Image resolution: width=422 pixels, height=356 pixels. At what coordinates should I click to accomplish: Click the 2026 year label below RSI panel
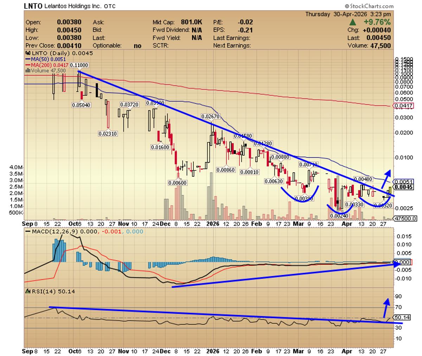(x=213, y=351)
